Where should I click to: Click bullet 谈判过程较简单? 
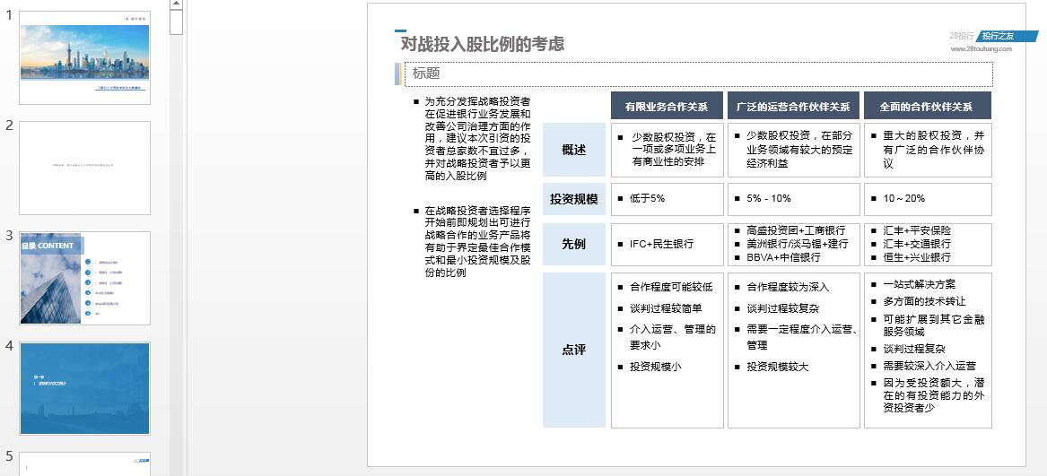tap(666, 308)
